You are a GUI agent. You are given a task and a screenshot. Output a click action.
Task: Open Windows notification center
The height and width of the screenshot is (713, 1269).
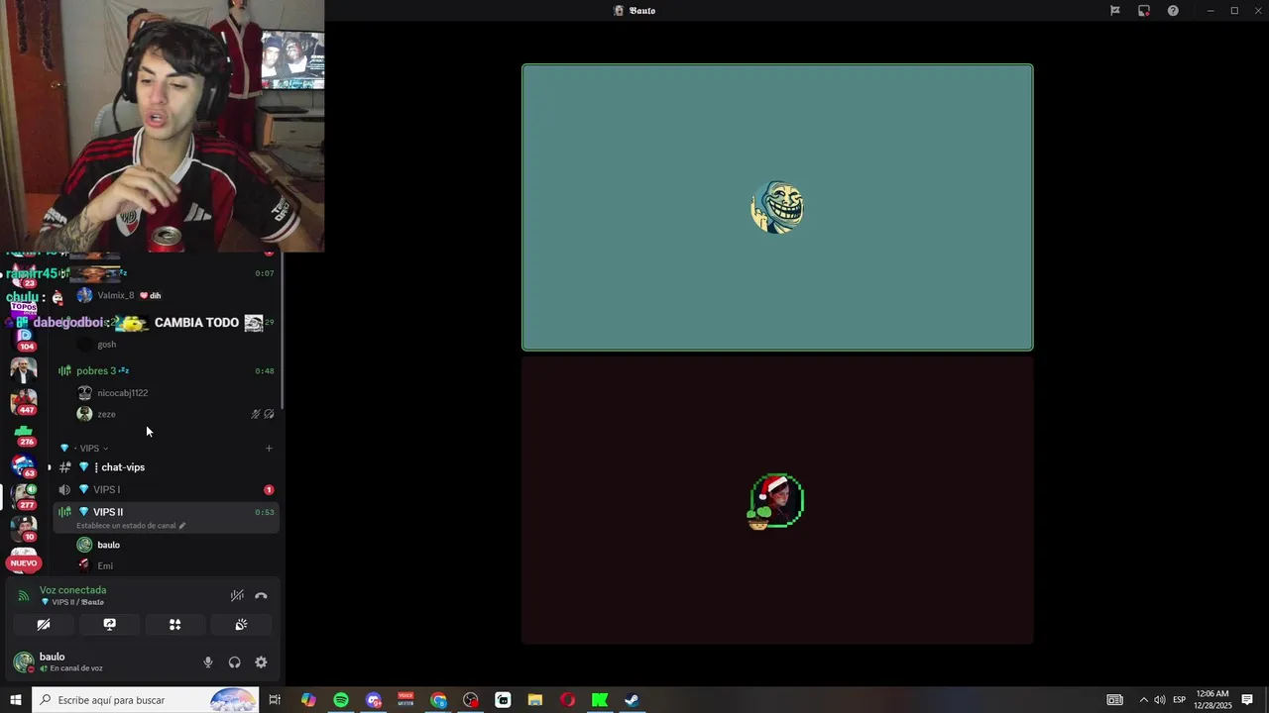click(x=1247, y=700)
